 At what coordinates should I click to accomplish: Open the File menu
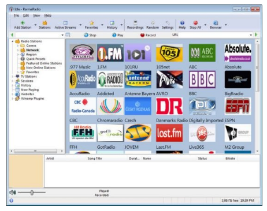point(16,16)
